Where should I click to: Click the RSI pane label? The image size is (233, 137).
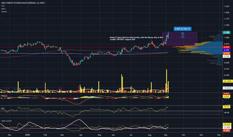(x=3, y=108)
